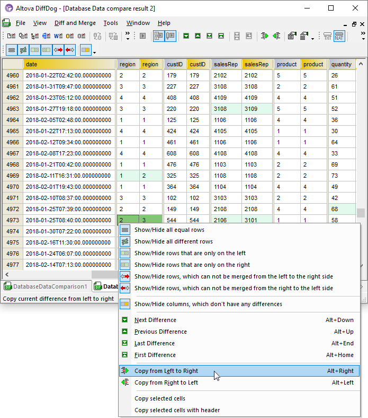Screen dimensions: 368x418
Task: Expand the first toolbar overflow chevron
Action: click(127, 36)
